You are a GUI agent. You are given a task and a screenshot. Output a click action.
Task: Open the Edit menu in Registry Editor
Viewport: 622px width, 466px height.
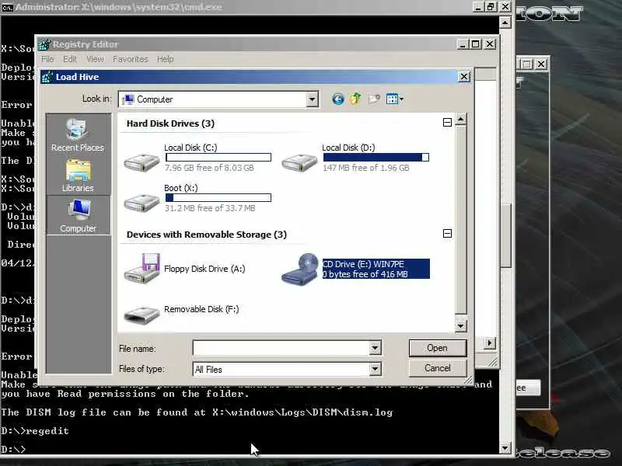(x=70, y=59)
